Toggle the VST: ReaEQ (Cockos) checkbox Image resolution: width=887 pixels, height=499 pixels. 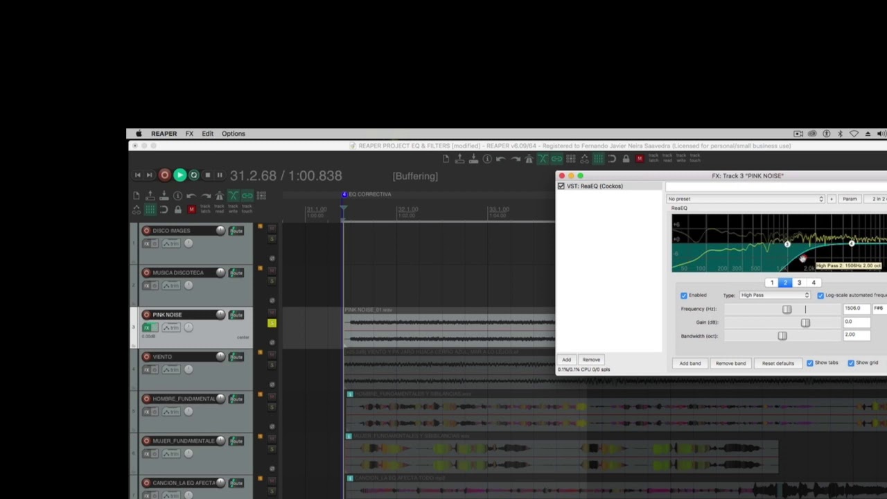point(561,186)
